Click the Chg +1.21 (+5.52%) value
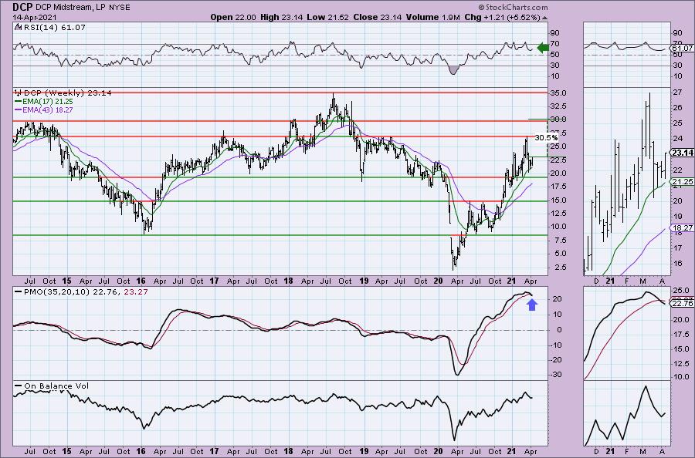 502,17
